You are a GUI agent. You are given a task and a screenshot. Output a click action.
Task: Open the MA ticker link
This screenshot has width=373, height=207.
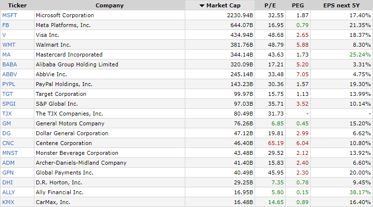point(6,55)
